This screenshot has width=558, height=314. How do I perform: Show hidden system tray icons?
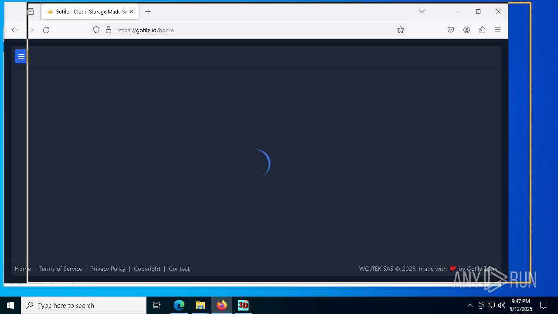[x=470, y=305]
